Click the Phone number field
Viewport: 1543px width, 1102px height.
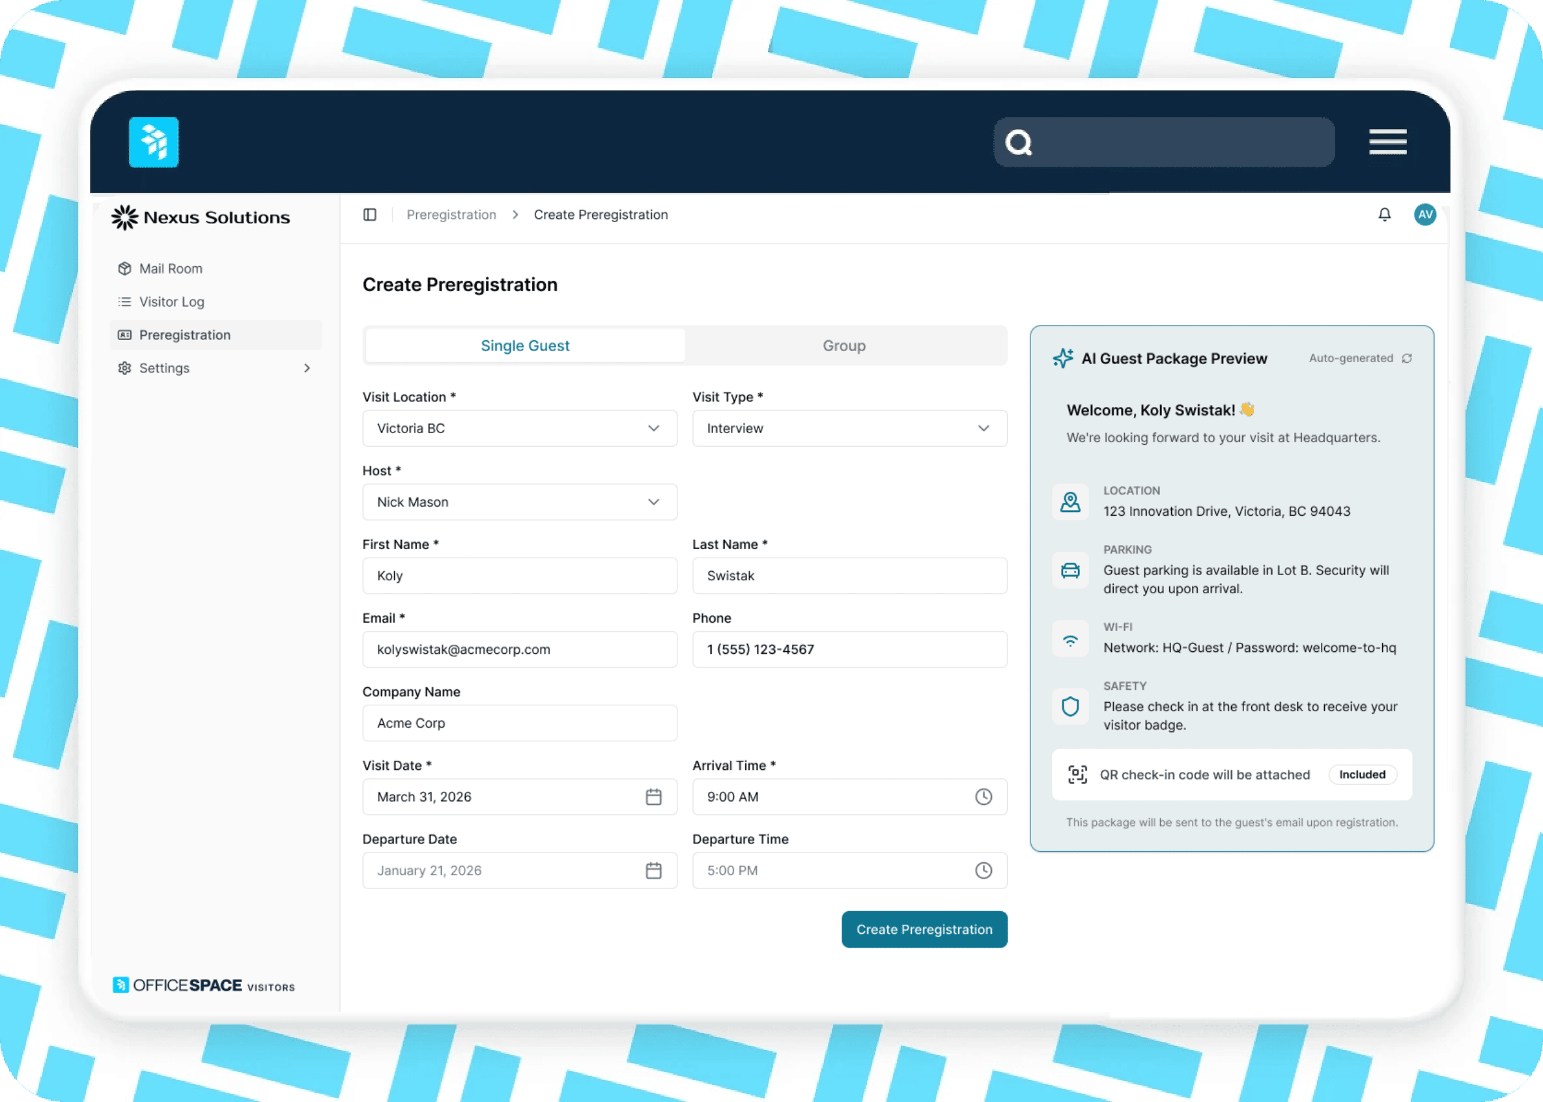click(x=849, y=649)
